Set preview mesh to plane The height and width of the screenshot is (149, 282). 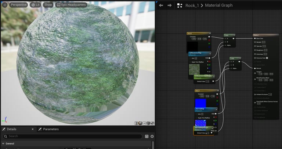pos(144,123)
